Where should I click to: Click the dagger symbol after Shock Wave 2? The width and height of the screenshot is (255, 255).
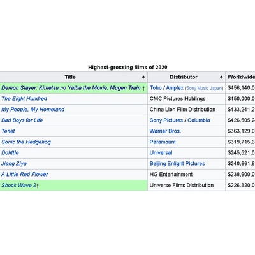(38, 186)
